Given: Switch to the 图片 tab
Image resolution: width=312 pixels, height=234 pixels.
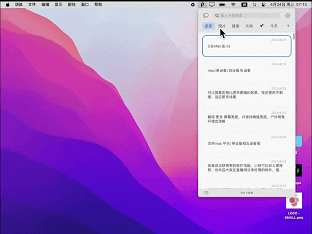Looking at the screenshot, I should (222, 26).
